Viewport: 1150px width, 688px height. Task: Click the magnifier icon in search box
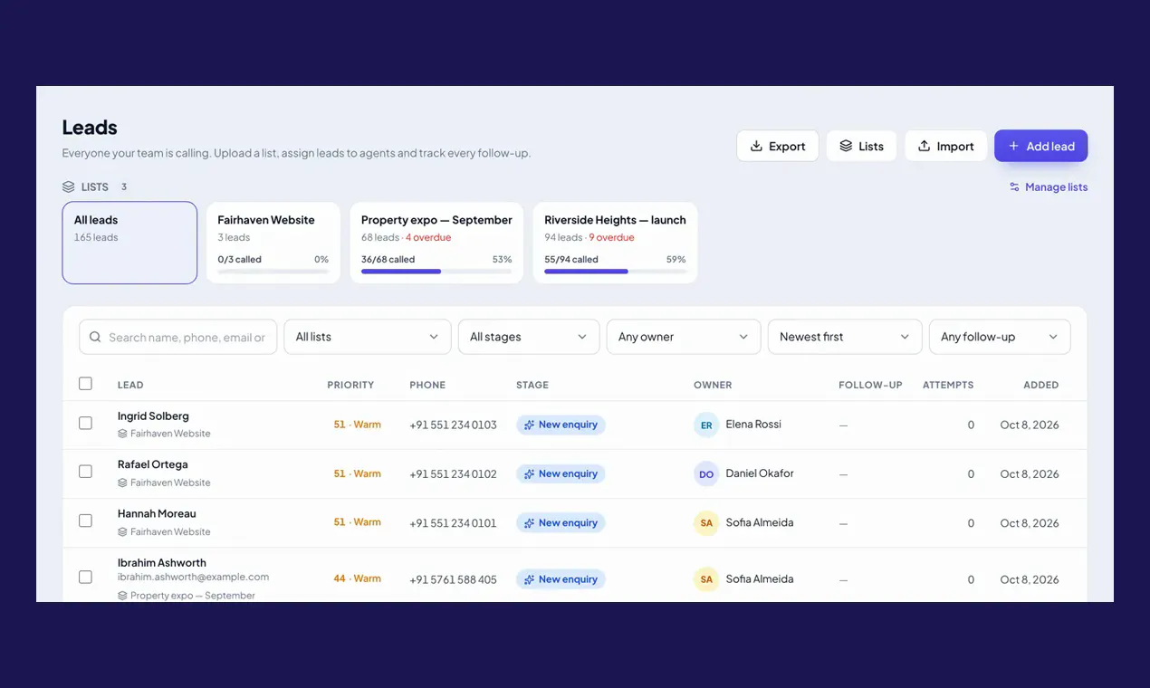95,337
